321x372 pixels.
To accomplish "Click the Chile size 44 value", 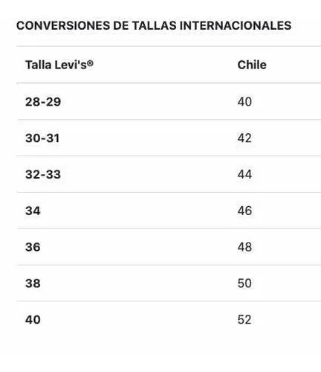I will point(244,174).
